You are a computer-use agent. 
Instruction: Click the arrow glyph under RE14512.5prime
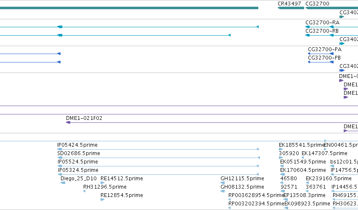coord(103,183)
